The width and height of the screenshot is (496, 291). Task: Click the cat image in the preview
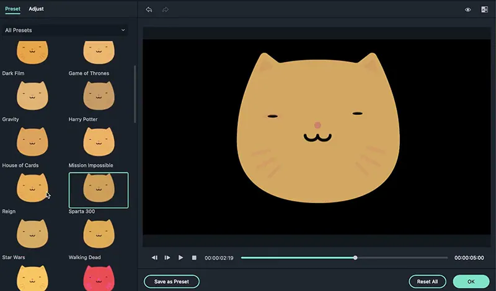[318, 128]
